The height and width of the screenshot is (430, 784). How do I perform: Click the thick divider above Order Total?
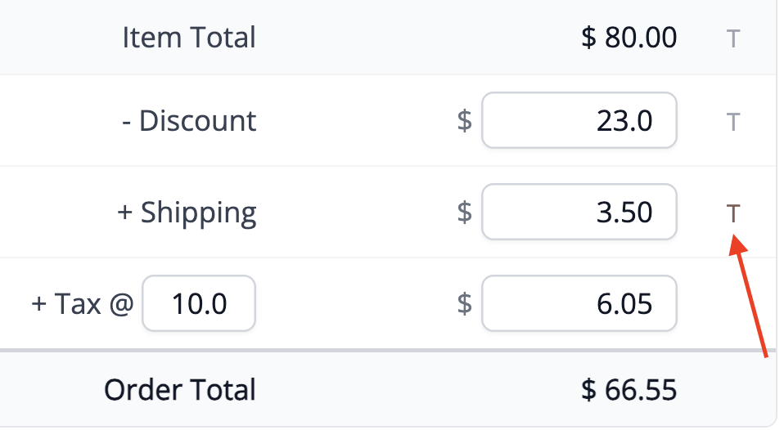pyautogui.click(x=388, y=350)
